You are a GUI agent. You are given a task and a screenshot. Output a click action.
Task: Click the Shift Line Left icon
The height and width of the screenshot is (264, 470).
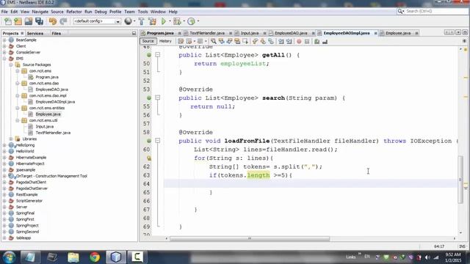[281, 41]
